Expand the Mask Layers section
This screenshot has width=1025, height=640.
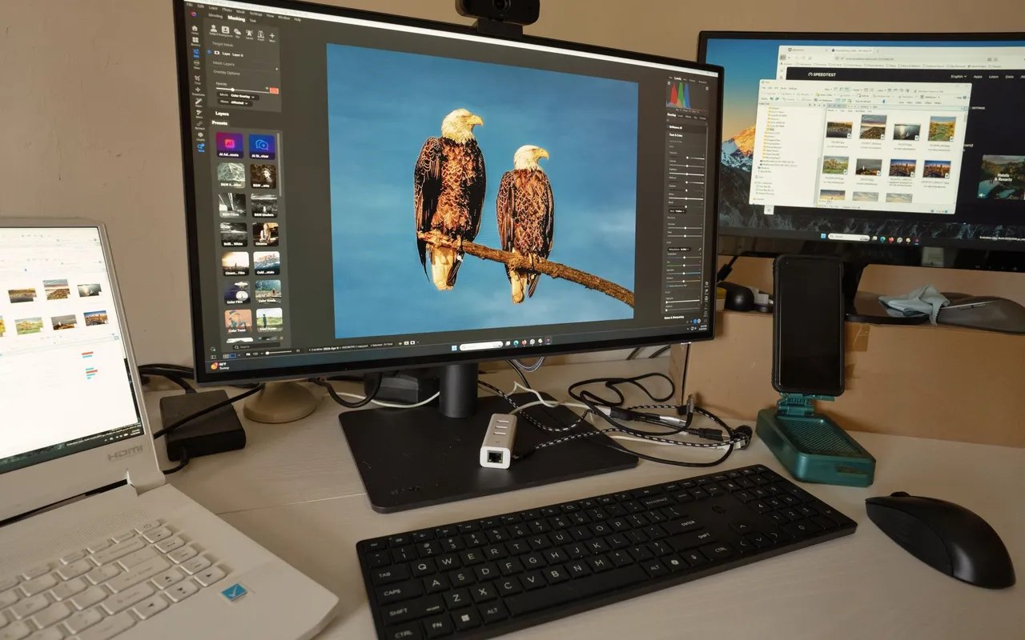tap(223, 64)
